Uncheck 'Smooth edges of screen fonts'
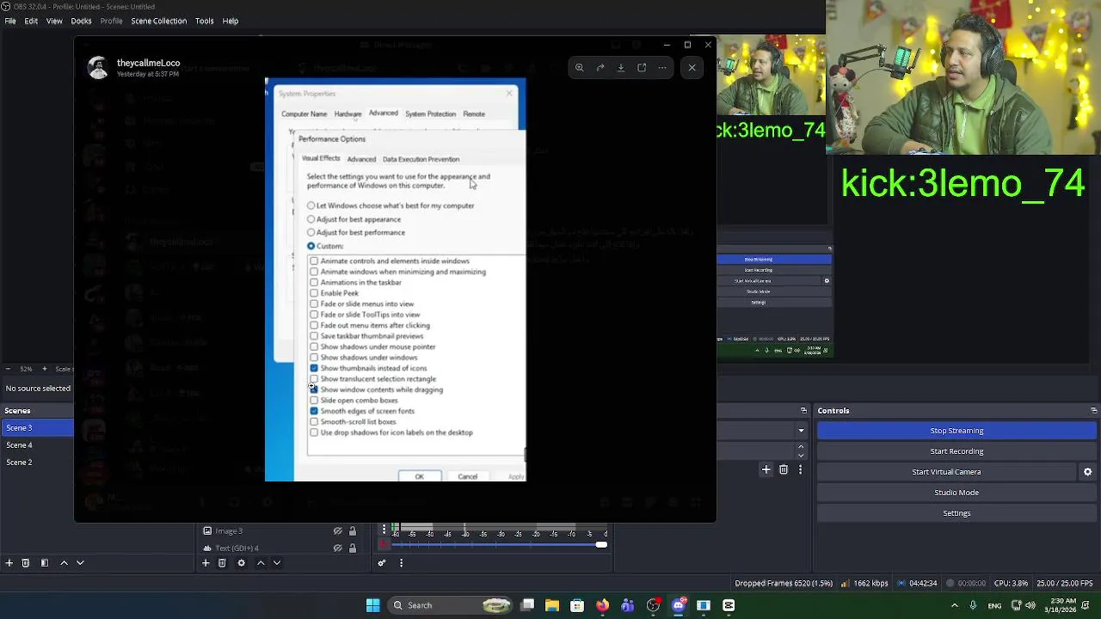 314,411
